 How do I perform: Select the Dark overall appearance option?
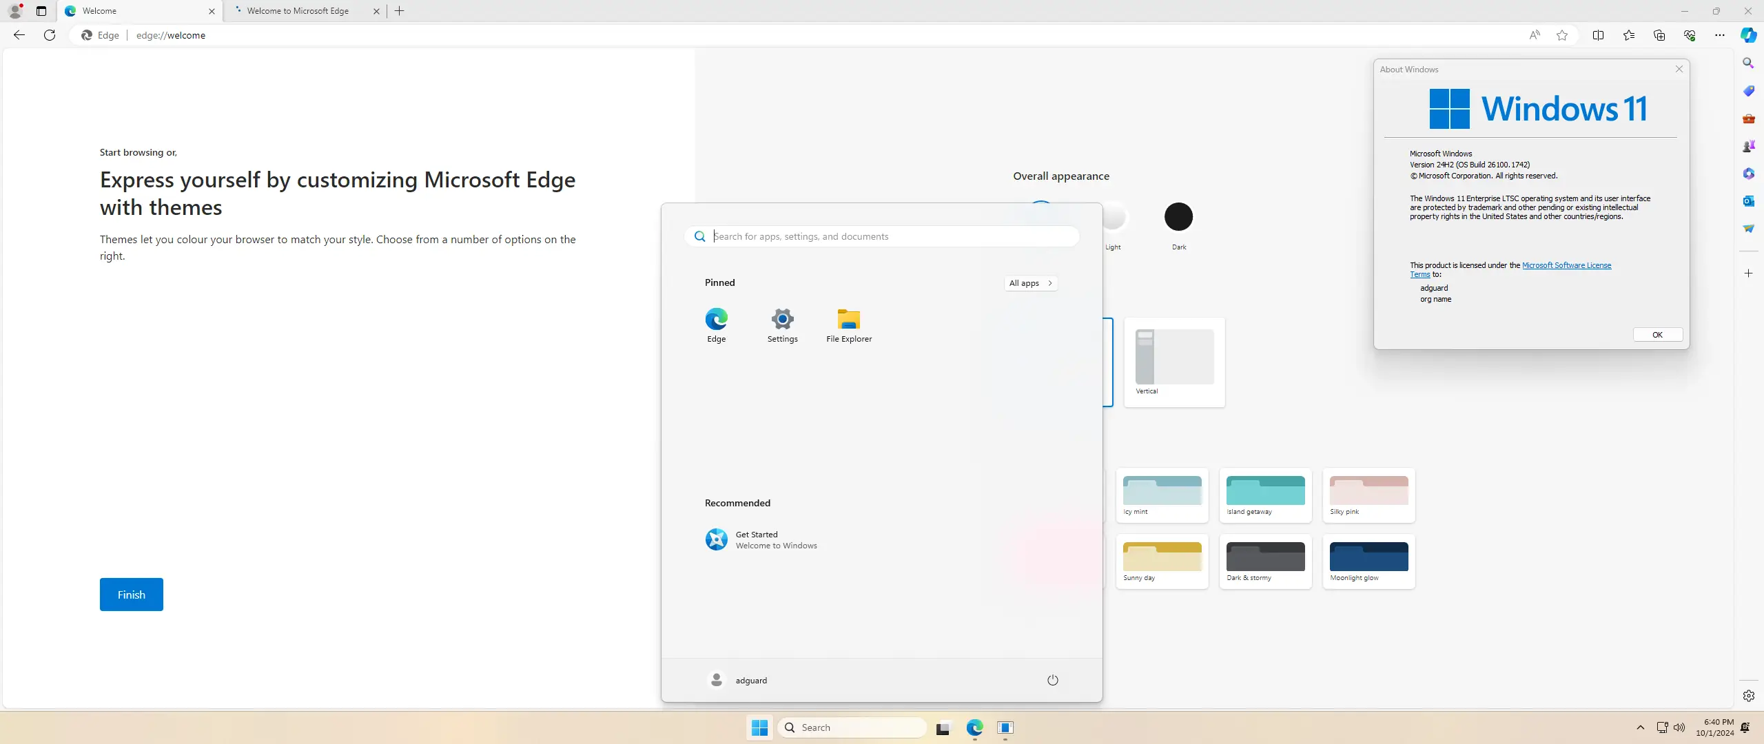click(1178, 218)
